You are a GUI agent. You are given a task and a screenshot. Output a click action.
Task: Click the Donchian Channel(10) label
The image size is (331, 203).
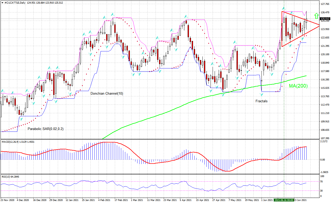[107, 94]
